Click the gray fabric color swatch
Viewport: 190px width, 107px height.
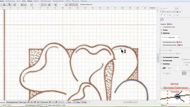pos(184,73)
